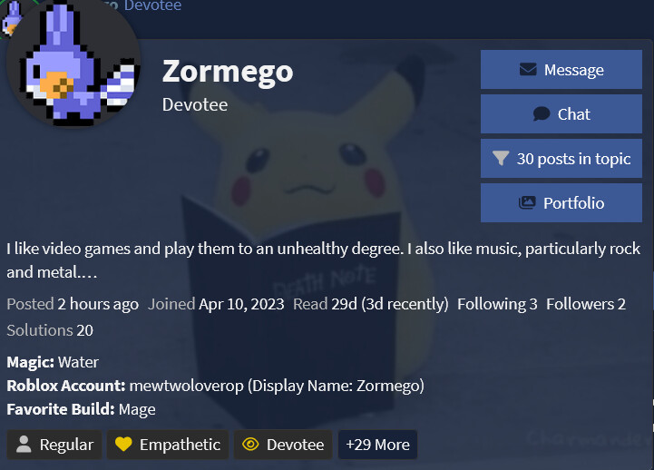
Task: Select the Empathetic badge
Action: pyautogui.click(x=168, y=445)
